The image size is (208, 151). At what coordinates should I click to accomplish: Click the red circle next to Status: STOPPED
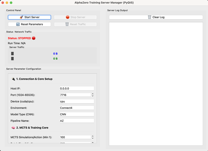34,38
